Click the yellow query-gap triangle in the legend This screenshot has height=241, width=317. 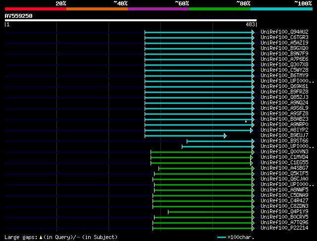(x=41, y=237)
